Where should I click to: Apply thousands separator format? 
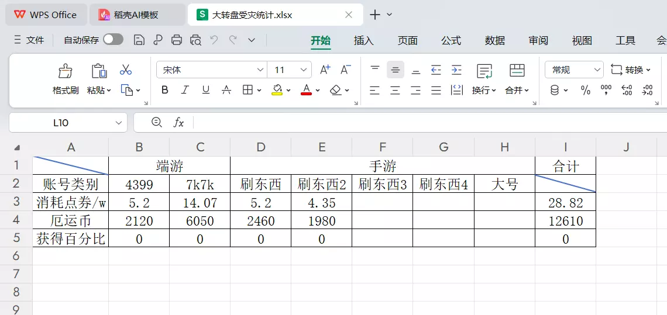(606, 90)
